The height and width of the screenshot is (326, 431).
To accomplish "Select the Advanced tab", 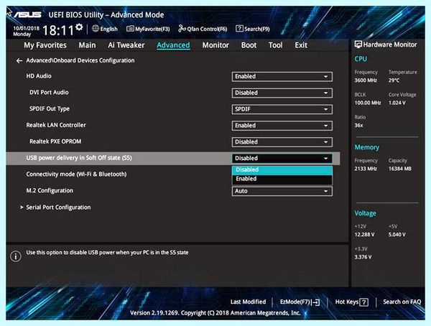I will coord(173,45).
